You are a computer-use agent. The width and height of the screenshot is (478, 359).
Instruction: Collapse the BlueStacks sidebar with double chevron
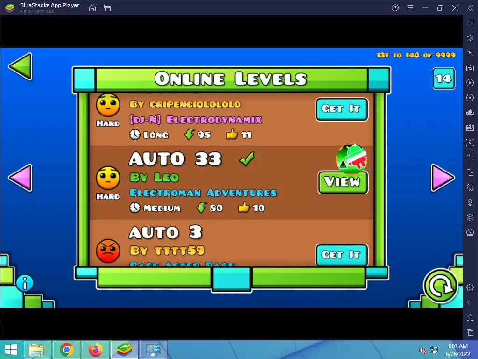coord(471,8)
